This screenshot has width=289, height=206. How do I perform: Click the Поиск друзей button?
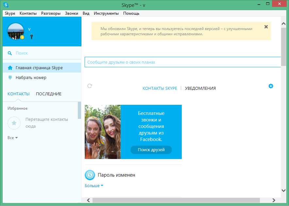tap(151, 150)
